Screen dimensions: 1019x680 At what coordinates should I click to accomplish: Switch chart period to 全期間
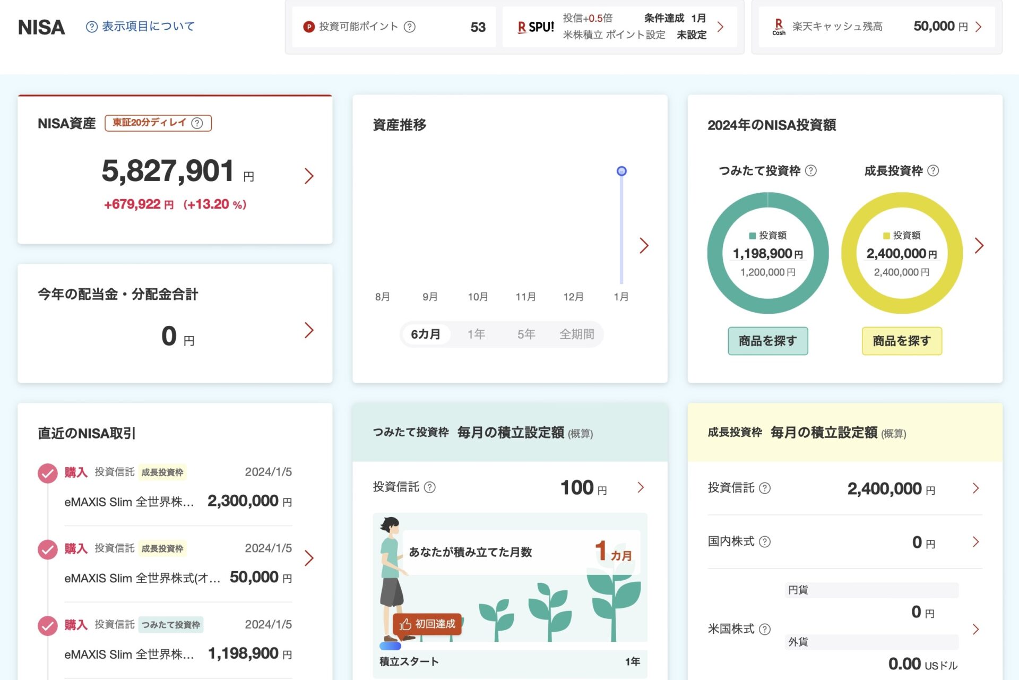577,334
